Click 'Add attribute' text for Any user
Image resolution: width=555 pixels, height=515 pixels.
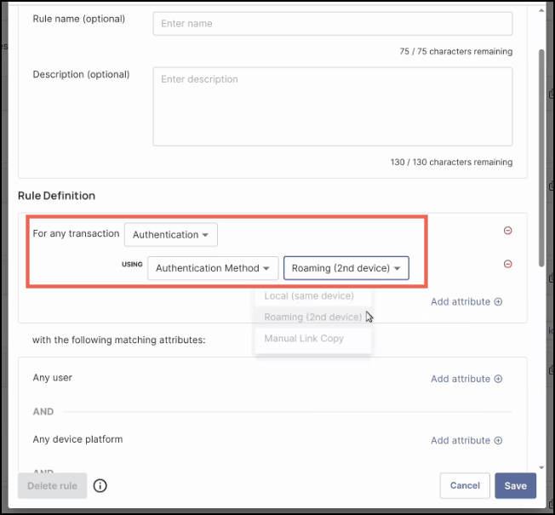[x=460, y=379]
